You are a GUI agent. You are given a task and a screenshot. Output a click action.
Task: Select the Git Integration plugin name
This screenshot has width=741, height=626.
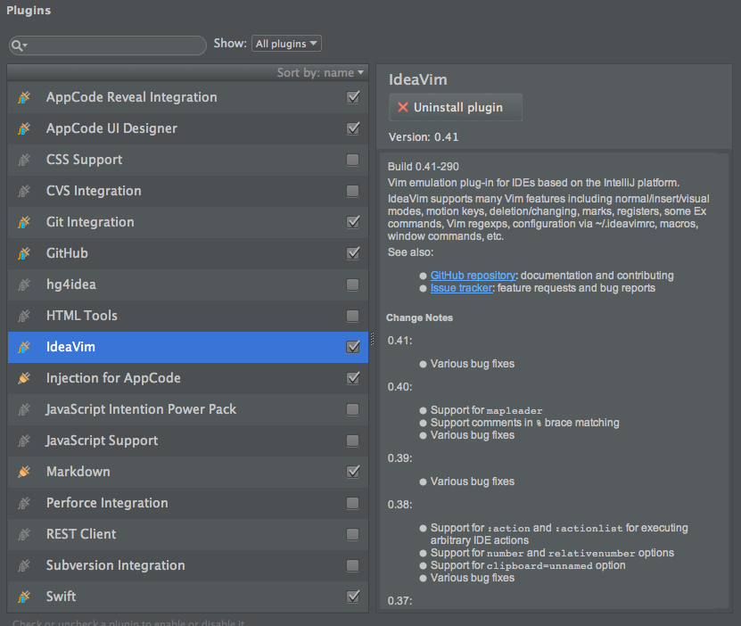click(90, 222)
